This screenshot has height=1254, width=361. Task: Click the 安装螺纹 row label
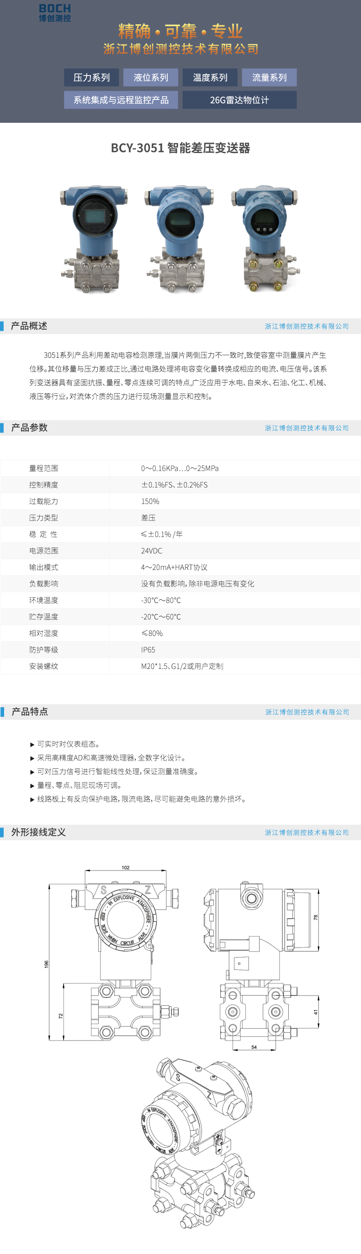click(x=44, y=667)
